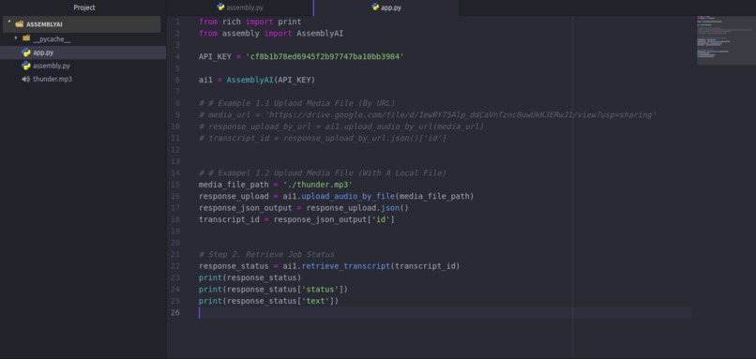Click the API key string 'cf8b1b78ed6945f2b97747ba10bb3984'

click(325, 57)
